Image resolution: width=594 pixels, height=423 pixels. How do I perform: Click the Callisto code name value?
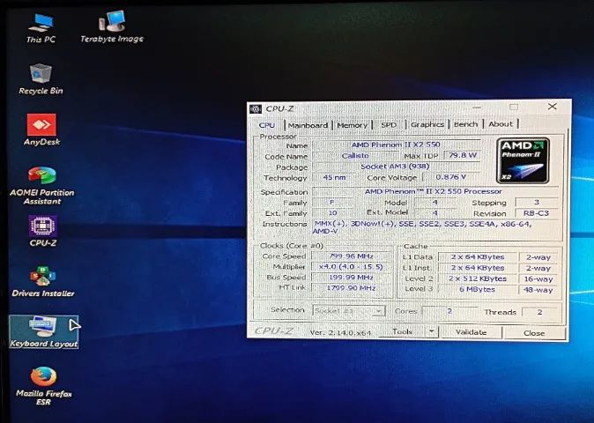[x=355, y=156]
